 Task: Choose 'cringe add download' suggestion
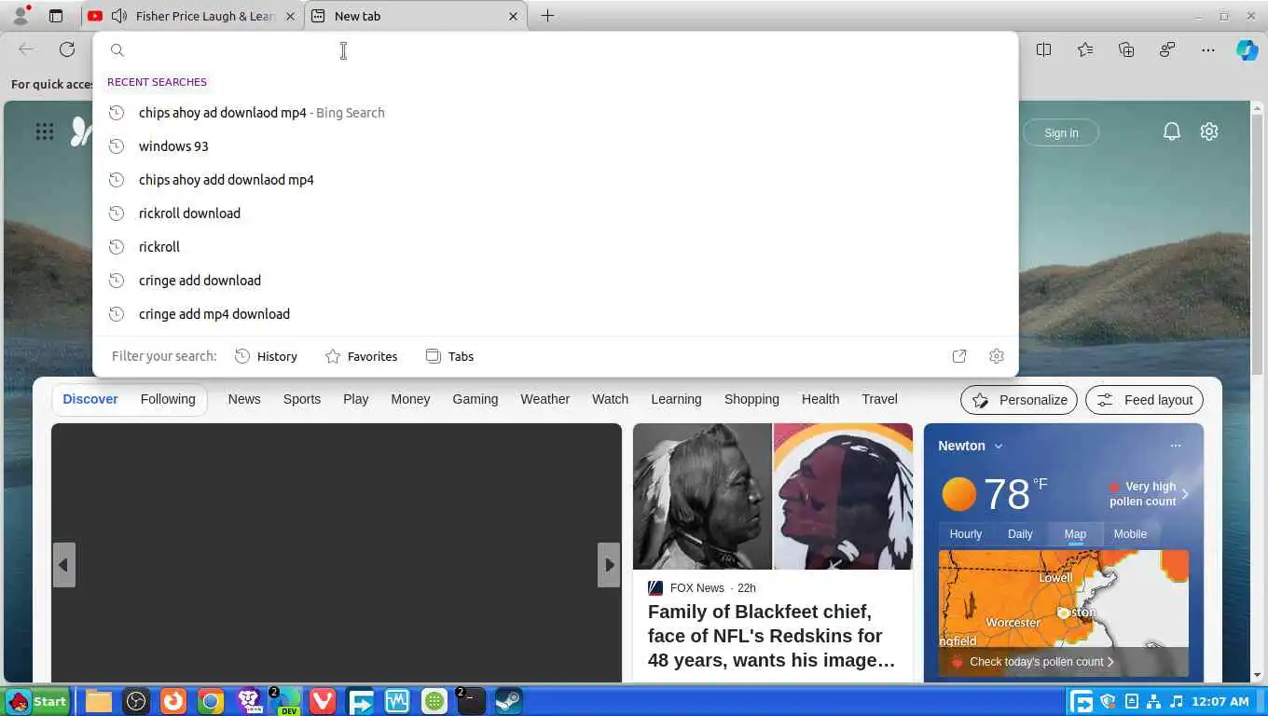[555, 281]
